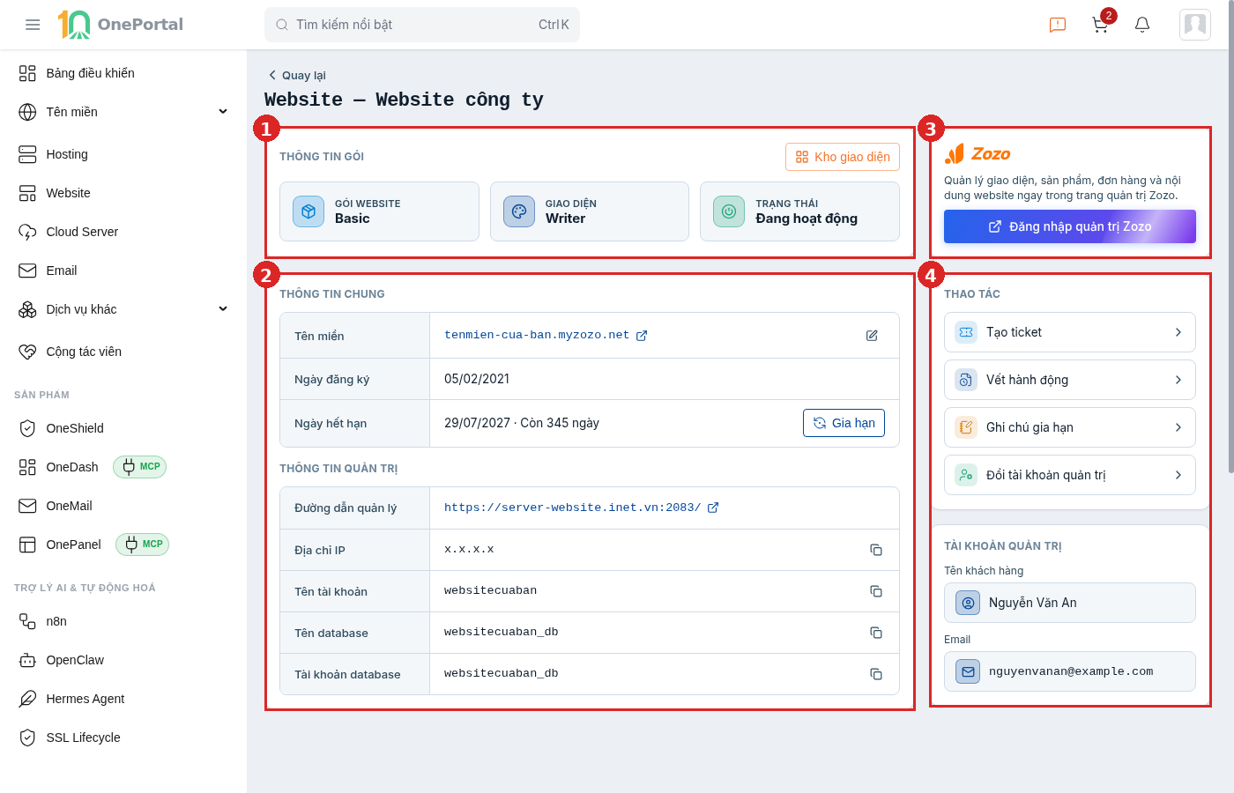Select the 29/07/2027 expiry date text
This screenshot has width=1234, height=793.
click(477, 423)
